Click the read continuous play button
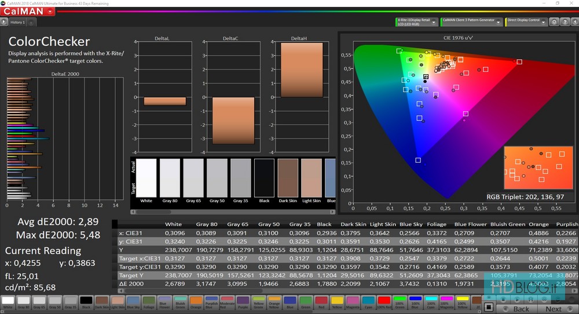 click(518, 299)
